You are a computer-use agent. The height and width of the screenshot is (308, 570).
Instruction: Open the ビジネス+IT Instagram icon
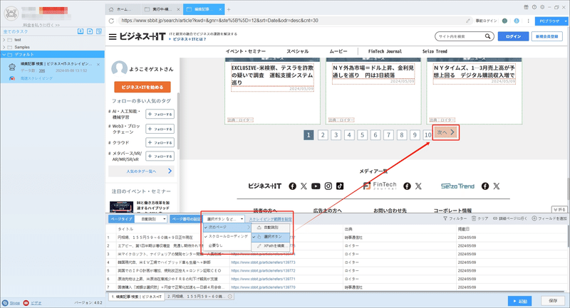point(328,186)
